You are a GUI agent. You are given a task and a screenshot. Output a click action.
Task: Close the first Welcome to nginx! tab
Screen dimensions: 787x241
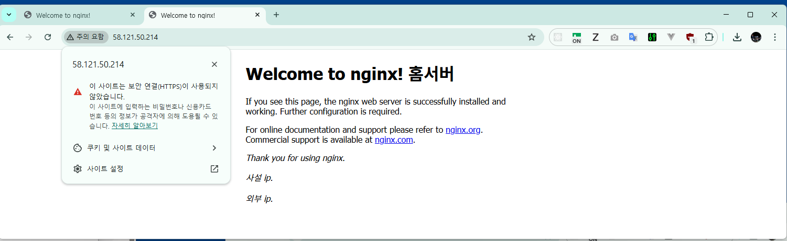(132, 15)
